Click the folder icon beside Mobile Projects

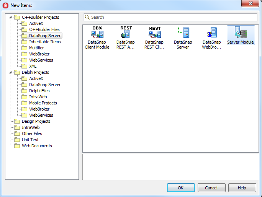click(25, 103)
